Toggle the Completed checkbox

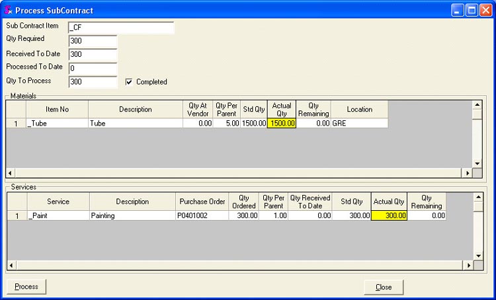(x=130, y=82)
